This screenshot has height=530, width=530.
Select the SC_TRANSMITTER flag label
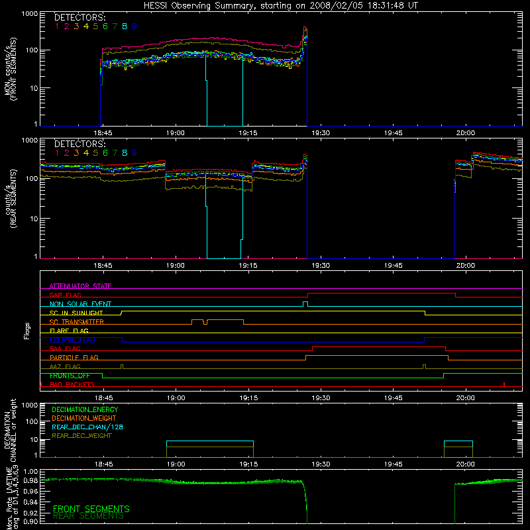coord(77,321)
